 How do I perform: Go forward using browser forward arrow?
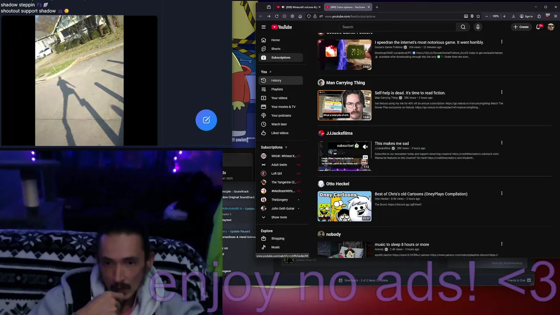(269, 16)
